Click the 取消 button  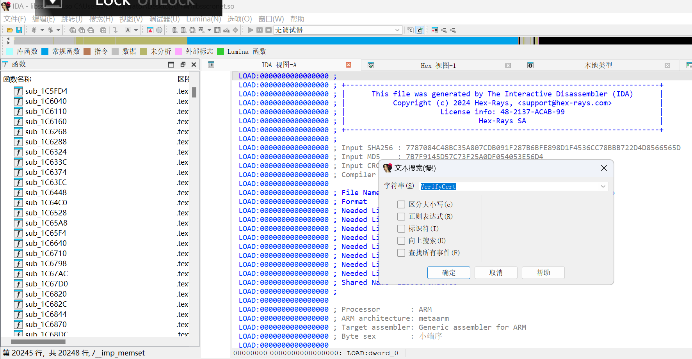click(x=496, y=273)
